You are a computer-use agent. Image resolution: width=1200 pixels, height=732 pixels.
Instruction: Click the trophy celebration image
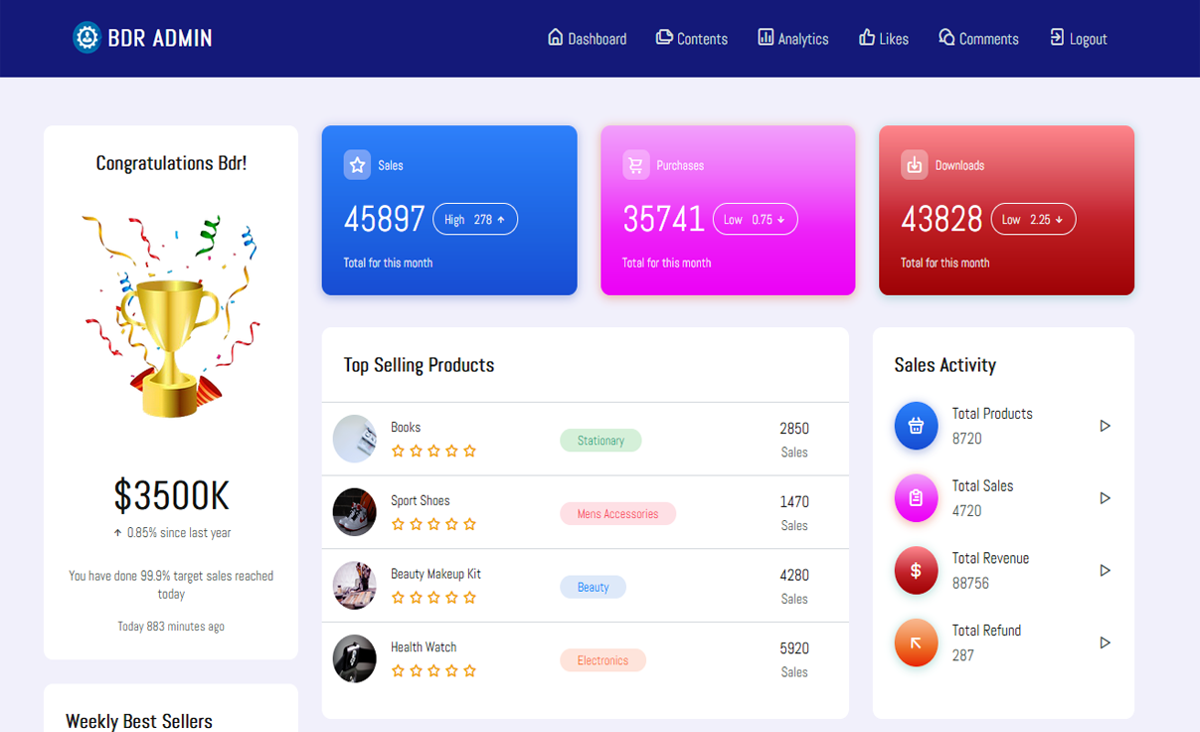tap(171, 315)
